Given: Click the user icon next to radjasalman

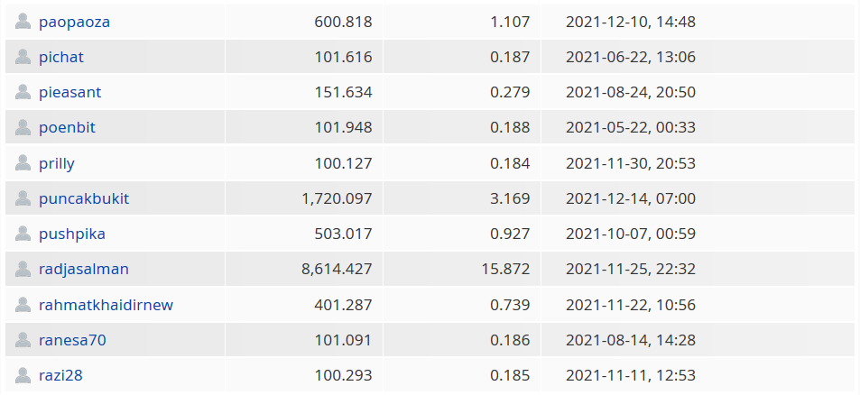Looking at the screenshot, I should (x=23, y=269).
